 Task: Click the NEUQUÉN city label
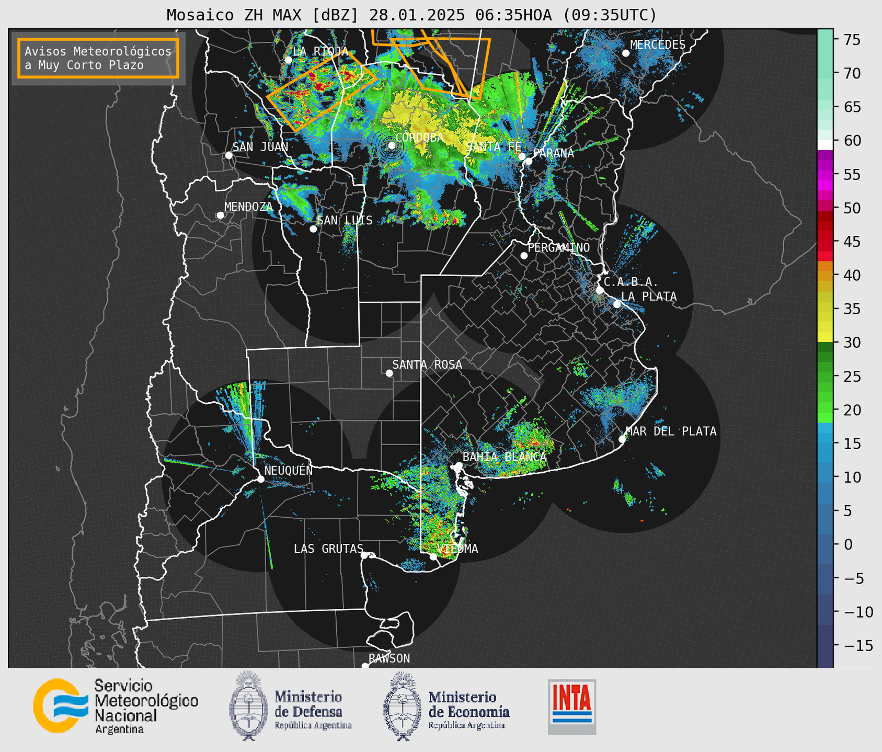[288, 470]
